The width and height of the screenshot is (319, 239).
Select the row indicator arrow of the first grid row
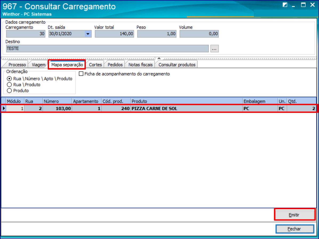(4, 108)
